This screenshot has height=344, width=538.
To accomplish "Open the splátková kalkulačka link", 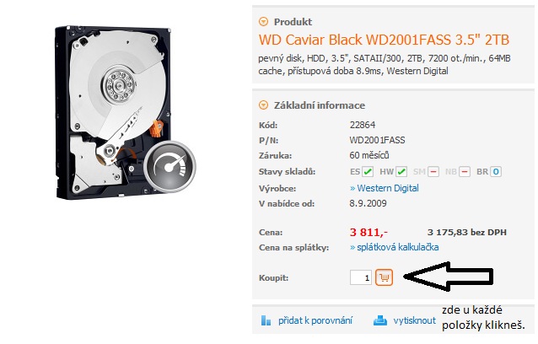I will (395, 247).
